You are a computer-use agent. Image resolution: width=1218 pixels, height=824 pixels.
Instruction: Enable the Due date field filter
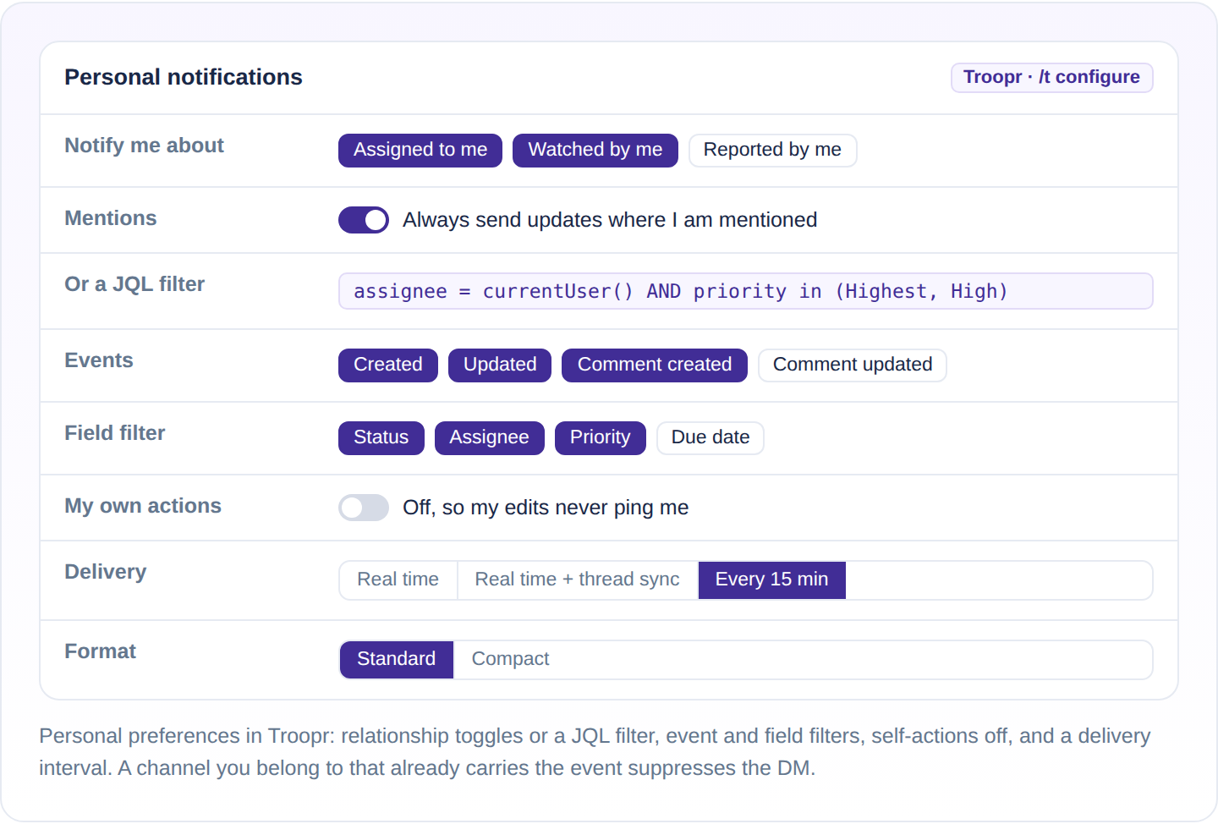(710, 438)
